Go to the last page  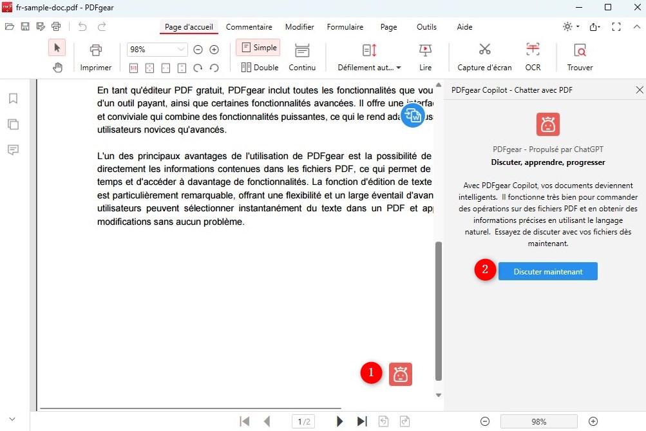[362, 421]
